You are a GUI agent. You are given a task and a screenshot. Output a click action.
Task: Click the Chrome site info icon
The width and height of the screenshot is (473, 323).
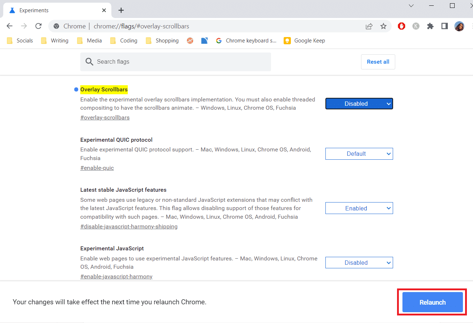click(56, 26)
